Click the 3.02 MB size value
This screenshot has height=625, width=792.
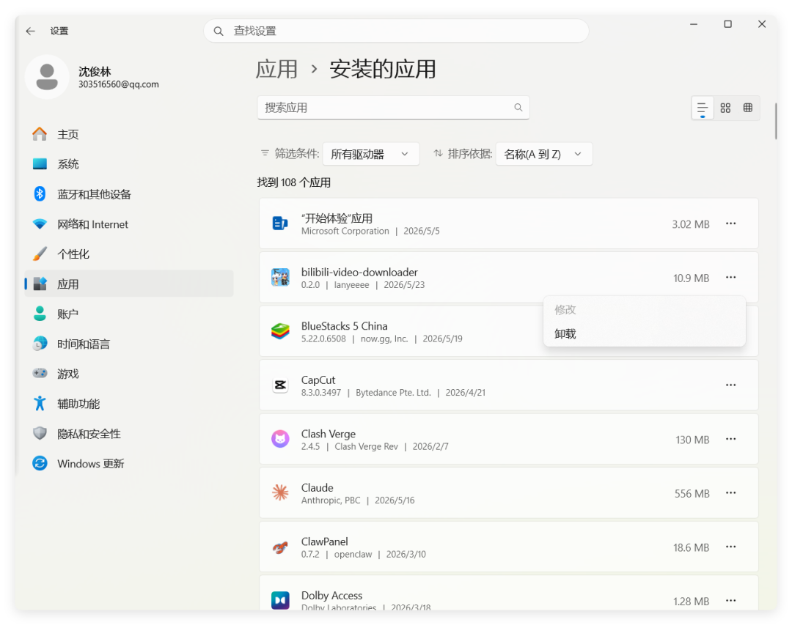pos(691,224)
